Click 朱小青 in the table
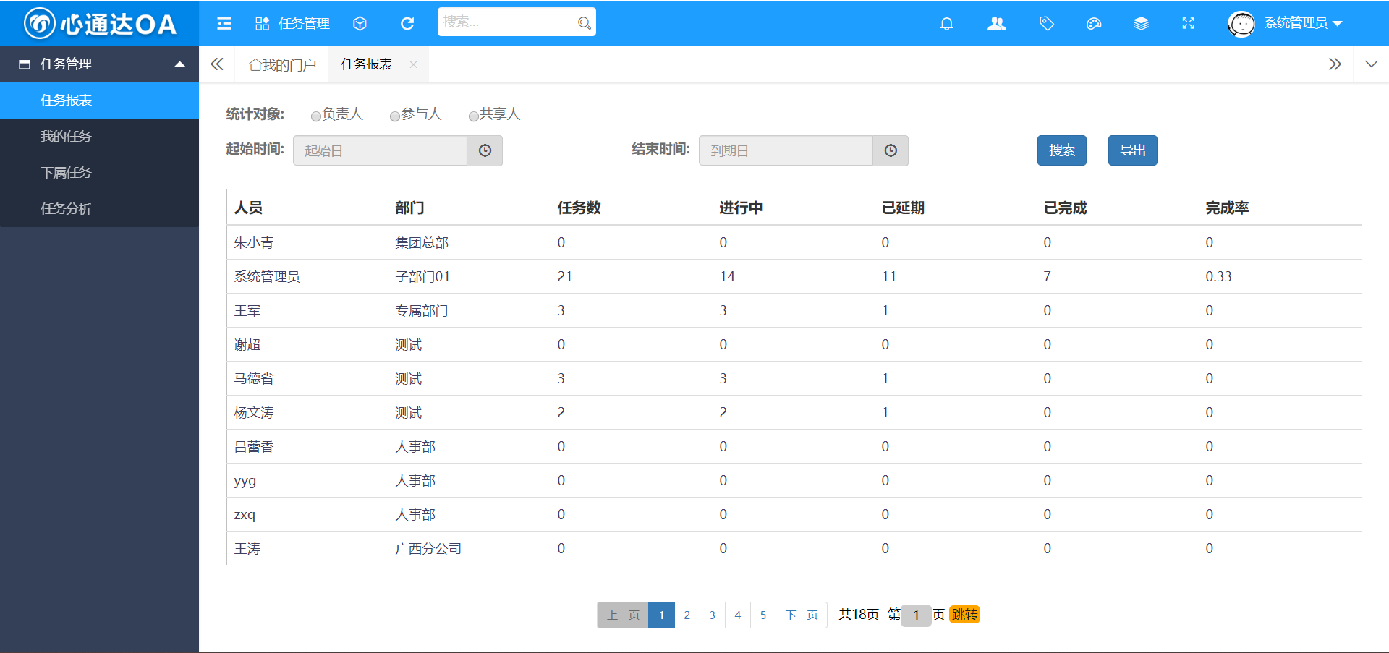 tap(254, 242)
